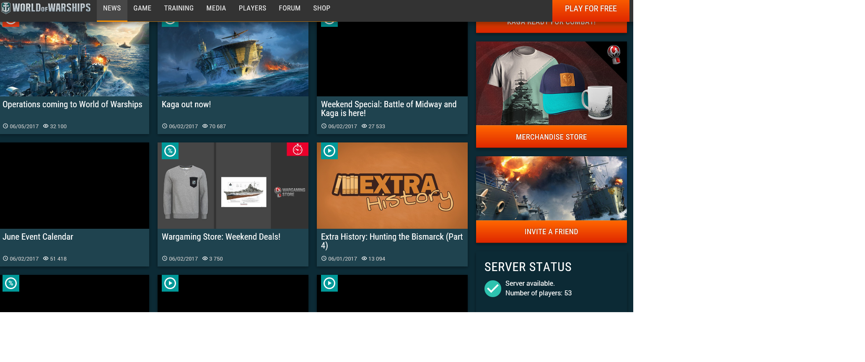Click the 'Server available.' text
This screenshot has width=865, height=362.
[530, 283]
